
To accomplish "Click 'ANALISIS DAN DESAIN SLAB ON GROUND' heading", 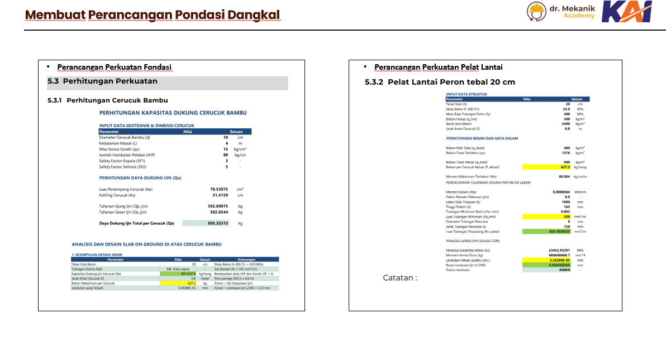I will pyautogui.click(x=146, y=244).
